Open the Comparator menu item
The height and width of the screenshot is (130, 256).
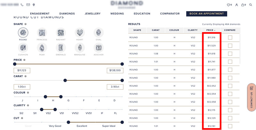(x=170, y=14)
